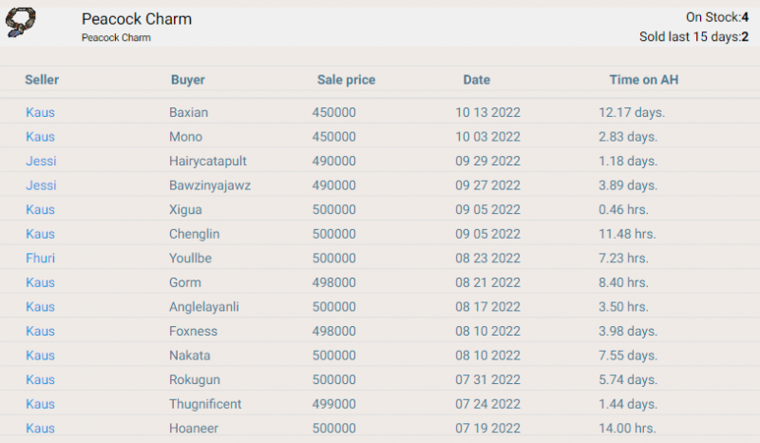
Task: Sort by the Buyer column header
Action: (187, 80)
